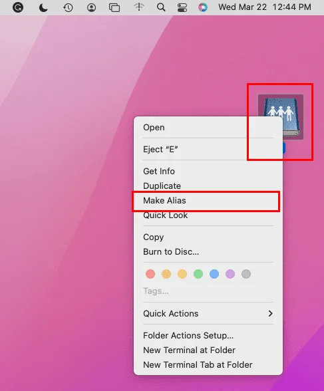Choose Get Info in context menu
Image resolution: width=324 pixels, height=391 pixels.
coord(208,172)
